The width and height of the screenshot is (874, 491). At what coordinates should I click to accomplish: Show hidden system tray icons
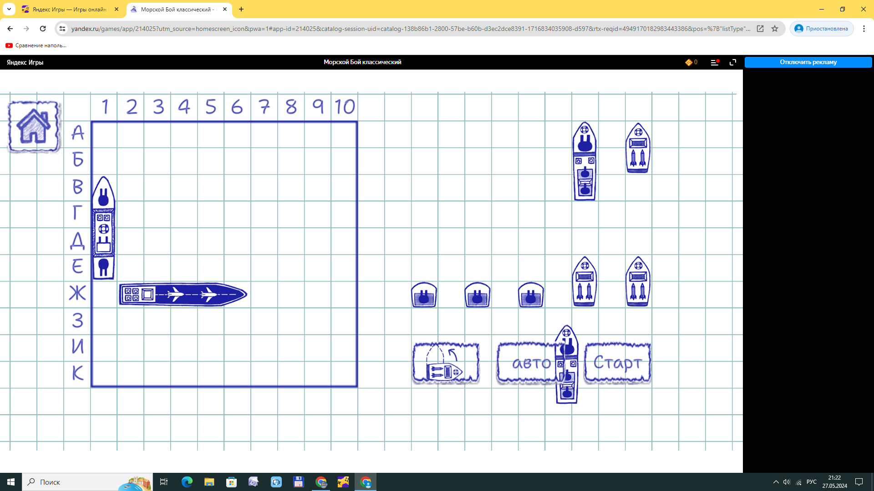click(776, 482)
